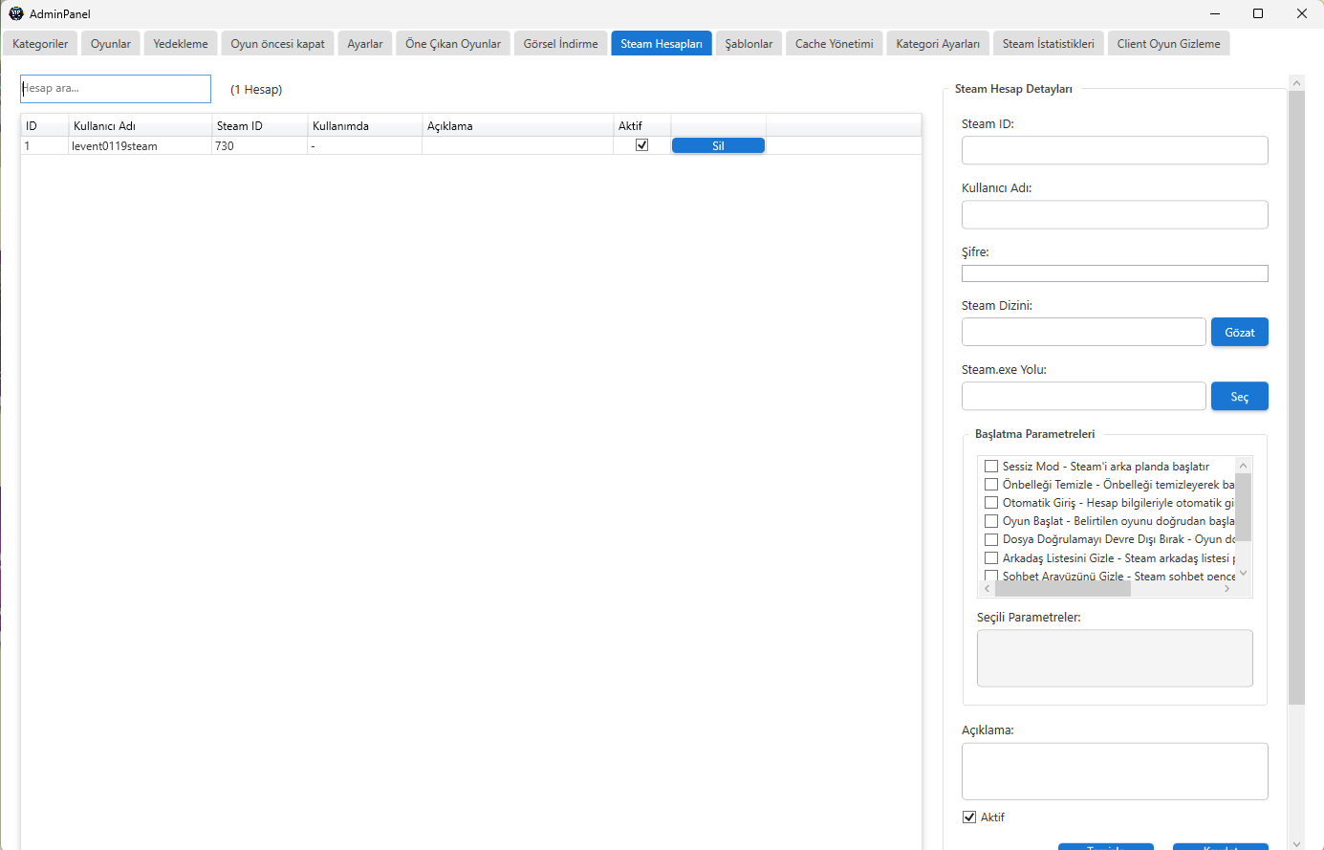This screenshot has height=850, width=1324.
Task: Open the Steam İstatistikleri tab
Action: click(x=1049, y=44)
